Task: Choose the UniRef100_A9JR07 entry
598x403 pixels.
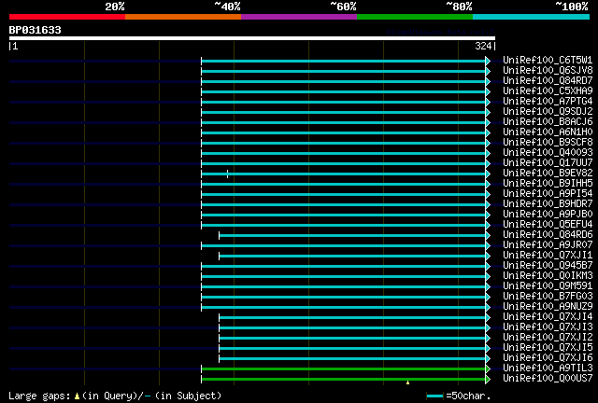Action: 548,245
